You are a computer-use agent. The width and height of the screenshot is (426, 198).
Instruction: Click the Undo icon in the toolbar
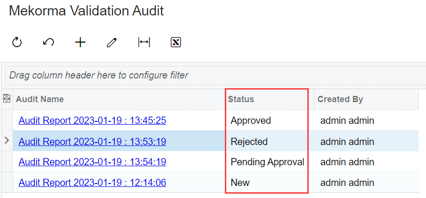point(48,42)
